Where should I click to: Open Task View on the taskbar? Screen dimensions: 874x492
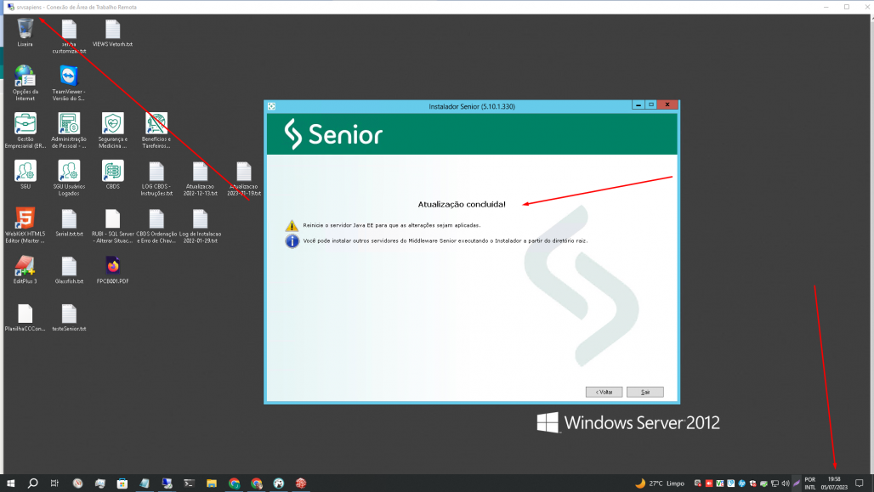coord(54,484)
